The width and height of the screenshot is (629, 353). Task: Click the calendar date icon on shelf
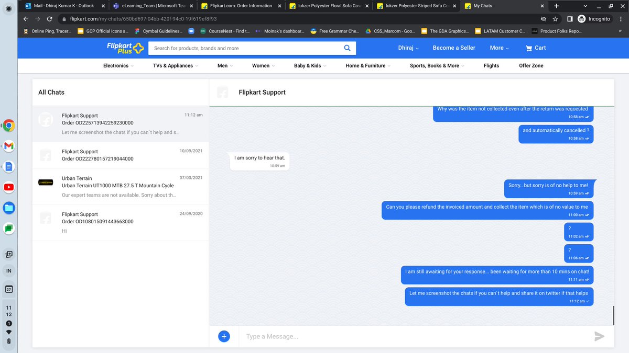tap(9, 289)
